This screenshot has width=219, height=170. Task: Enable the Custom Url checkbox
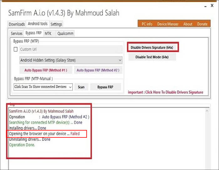pos(16,49)
